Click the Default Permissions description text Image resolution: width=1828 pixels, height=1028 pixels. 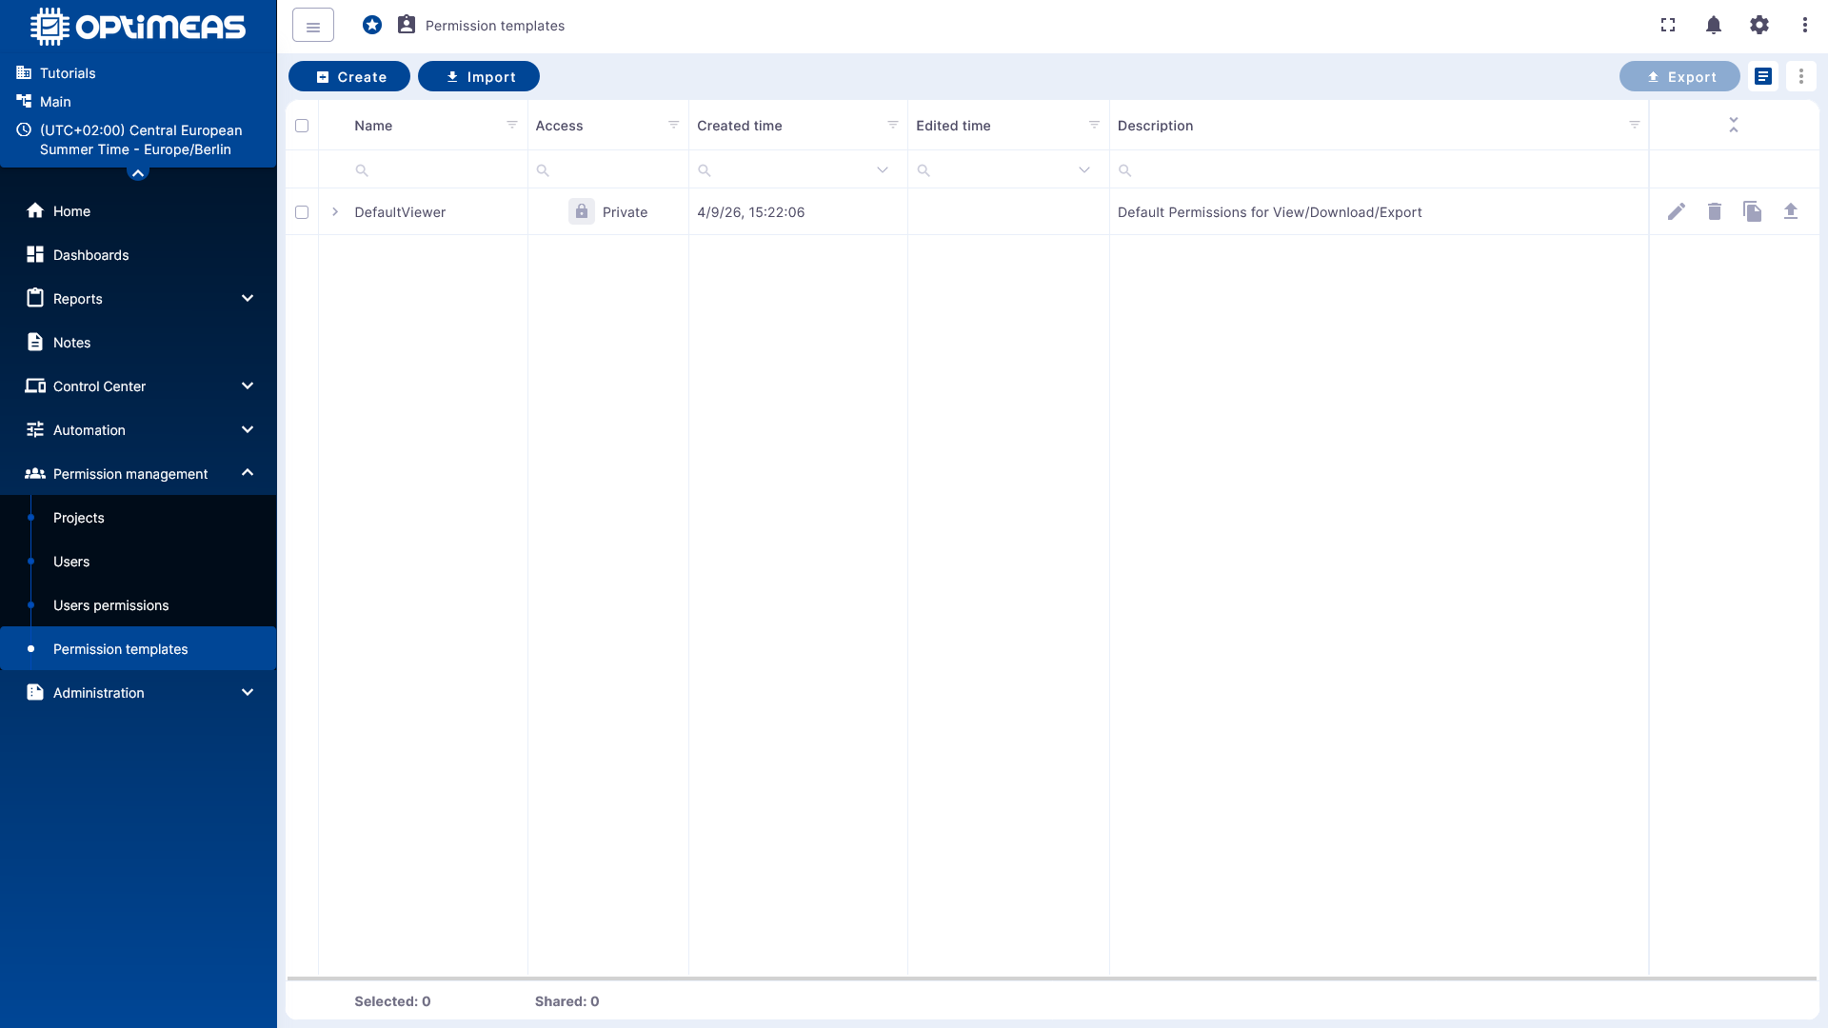coord(1269,212)
